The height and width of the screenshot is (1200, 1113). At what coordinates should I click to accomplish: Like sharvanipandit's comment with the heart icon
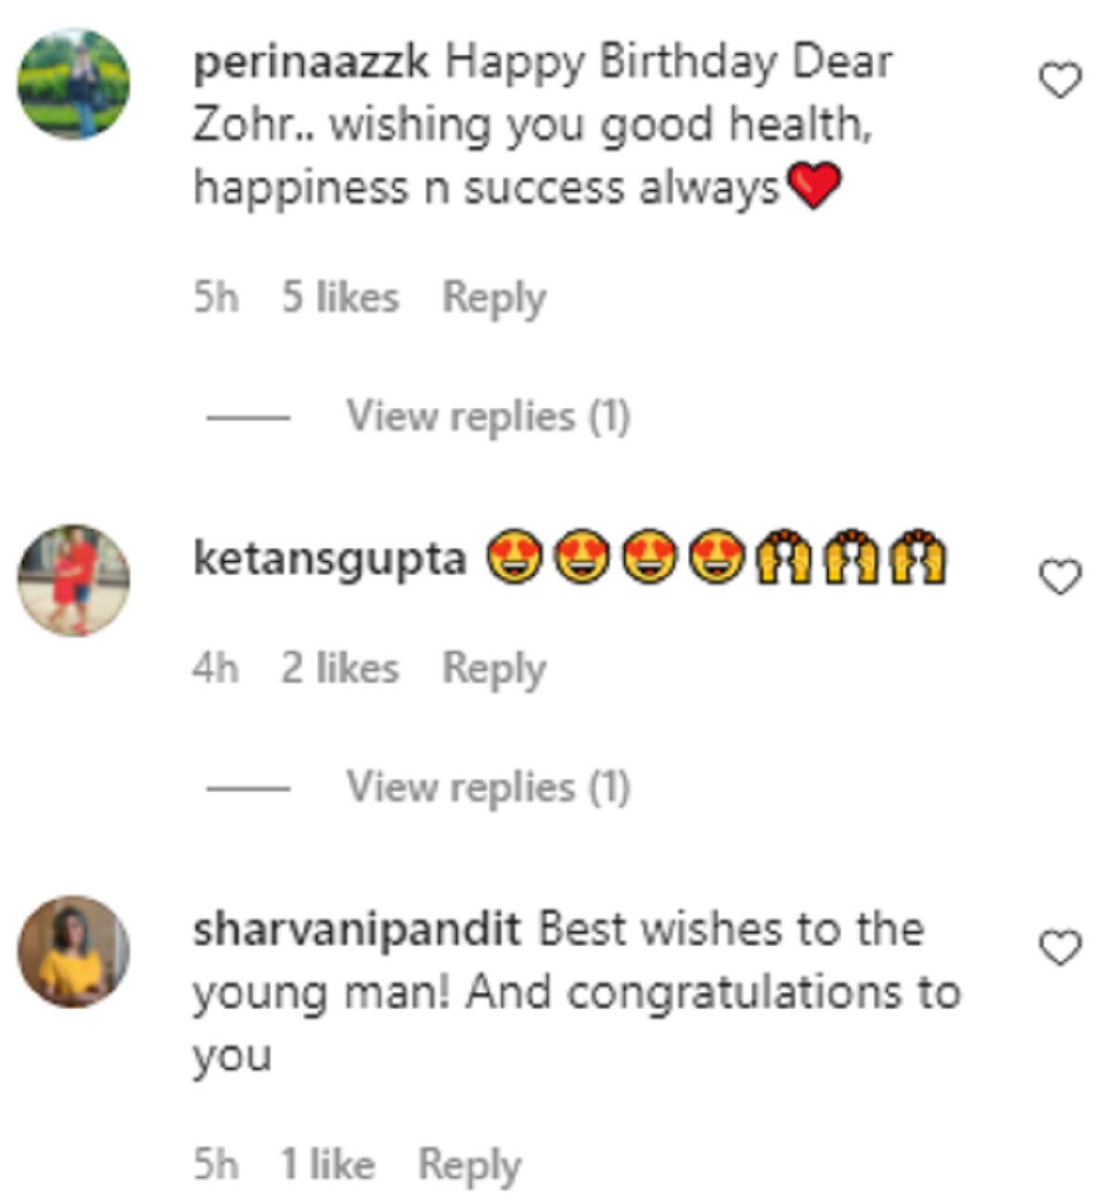1060,948
